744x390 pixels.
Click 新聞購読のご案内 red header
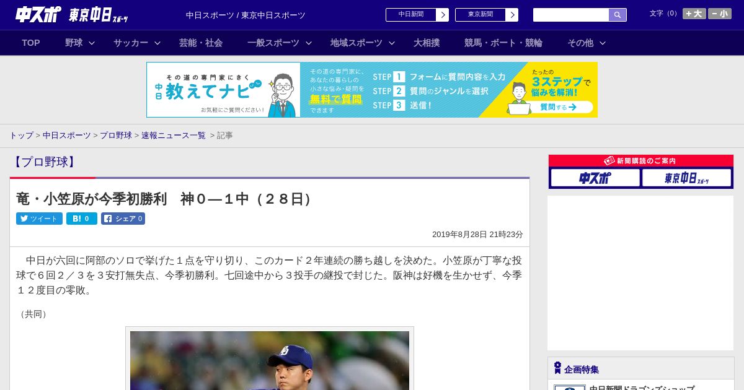point(641,161)
